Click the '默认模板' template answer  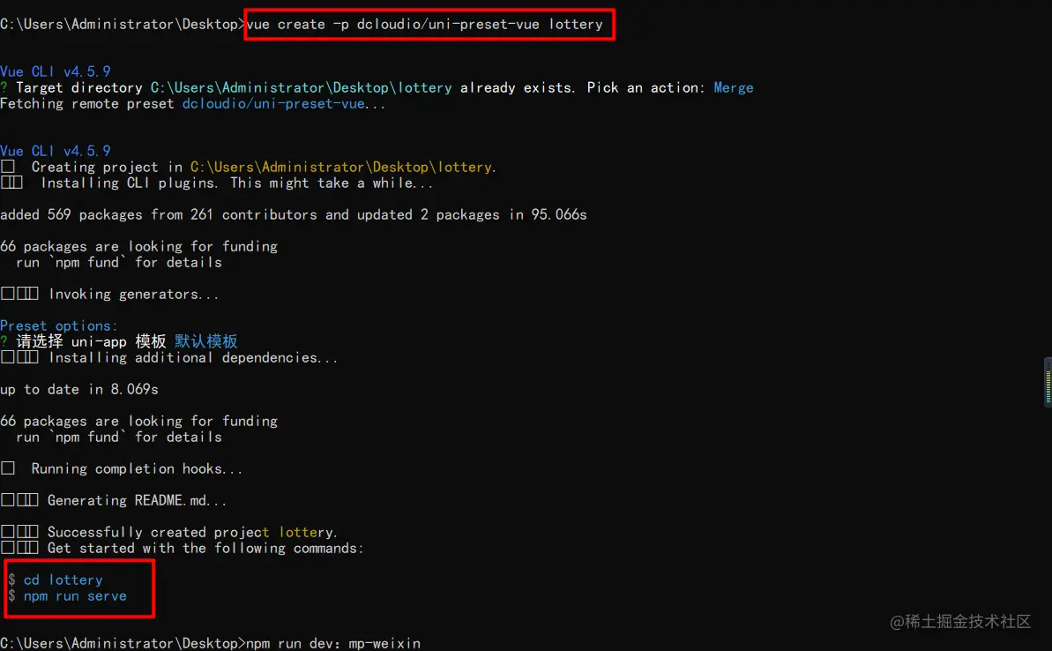(x=206, y=341)
